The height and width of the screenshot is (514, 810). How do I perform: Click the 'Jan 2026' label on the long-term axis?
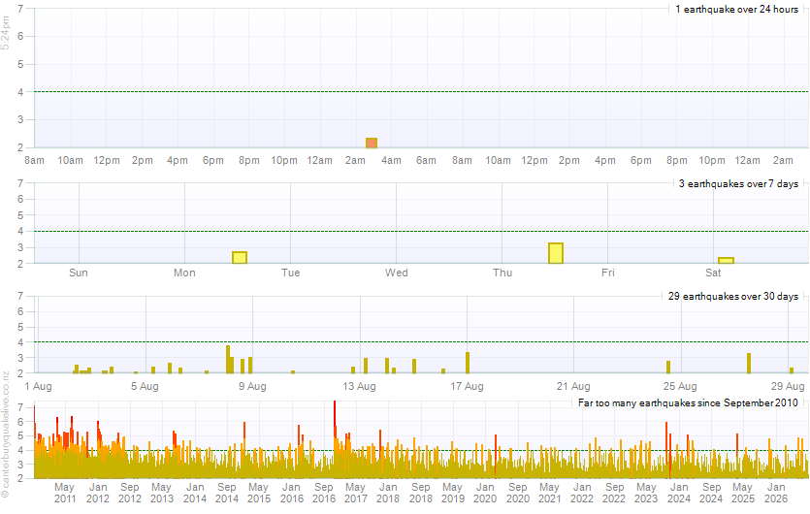(776, 493)
